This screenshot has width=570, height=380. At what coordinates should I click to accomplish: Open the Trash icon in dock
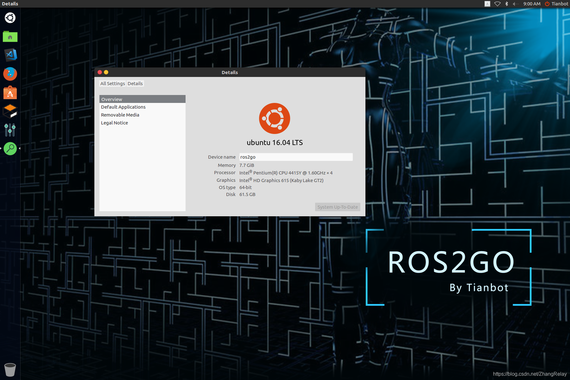[x=10, y=370]
